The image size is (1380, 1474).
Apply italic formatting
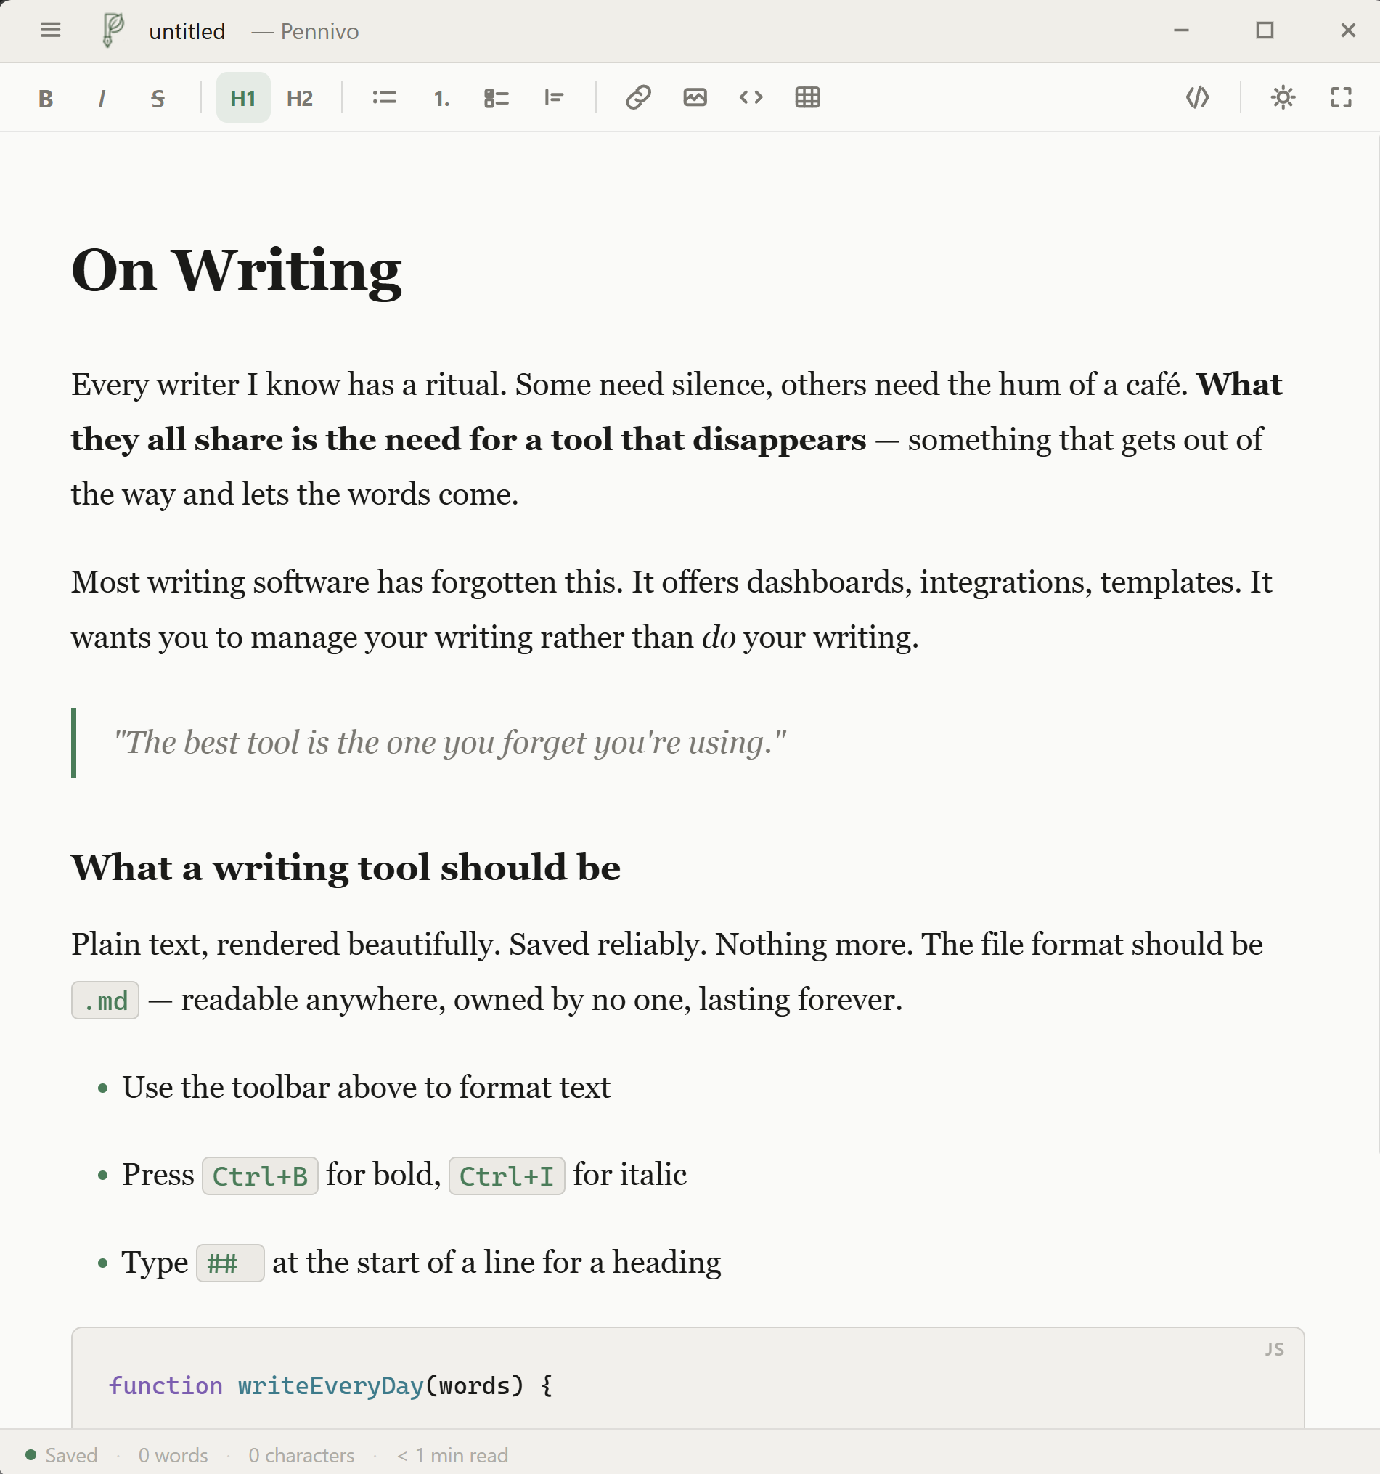click(x=102, y=97)
